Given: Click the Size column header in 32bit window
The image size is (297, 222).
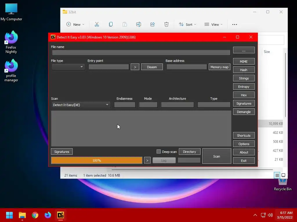Looking at the screenshot, I should tap(267, 52).
